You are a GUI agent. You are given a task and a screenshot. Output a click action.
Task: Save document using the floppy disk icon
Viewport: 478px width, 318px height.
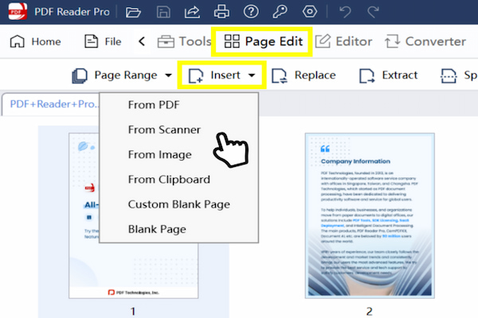(x=163, y=12)
